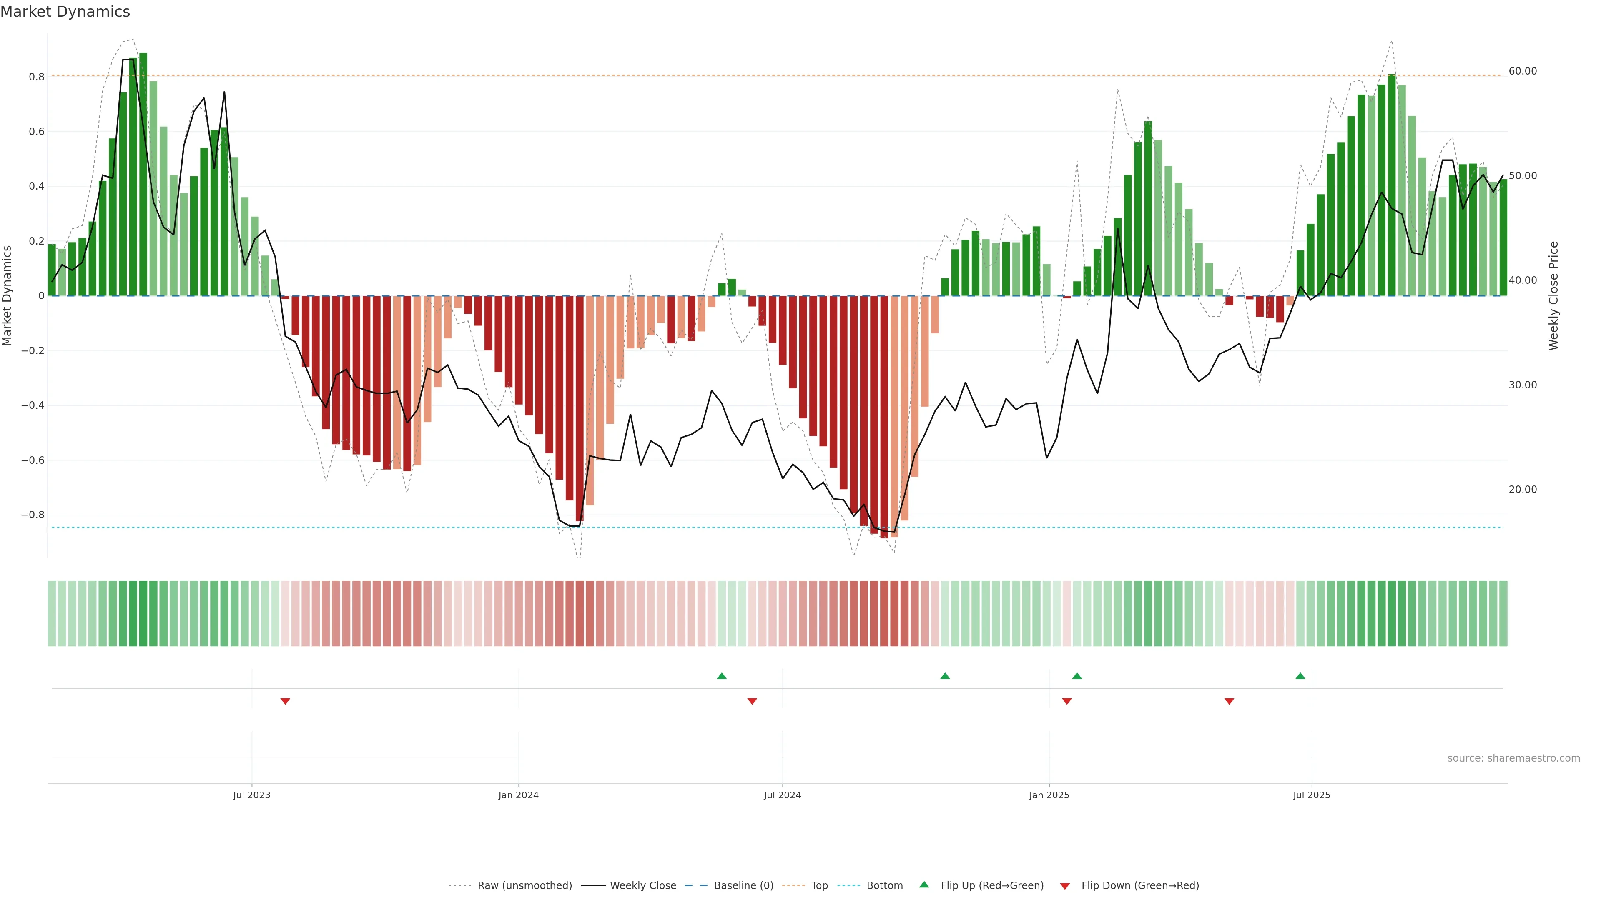Toggle the Baseline (0) legend entry
The height and width of the screenshot is (900, 1601).
point(743,886)
